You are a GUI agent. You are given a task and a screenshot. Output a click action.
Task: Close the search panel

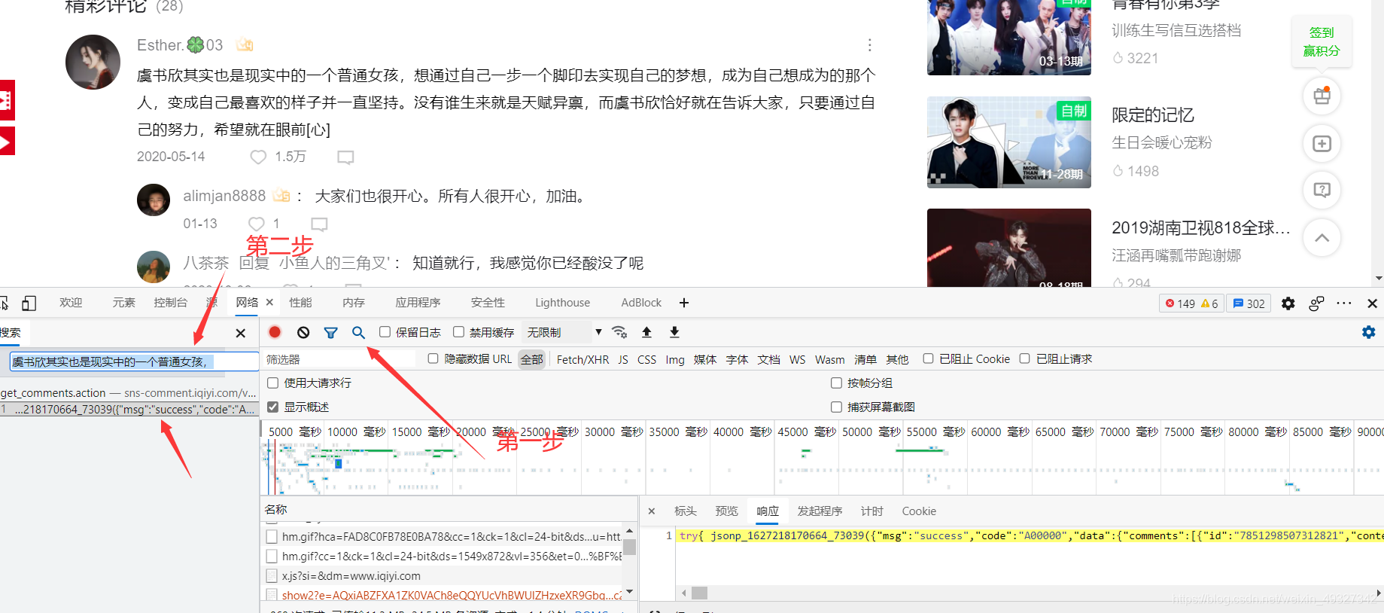pyautogui.click(x=241, y=333)
